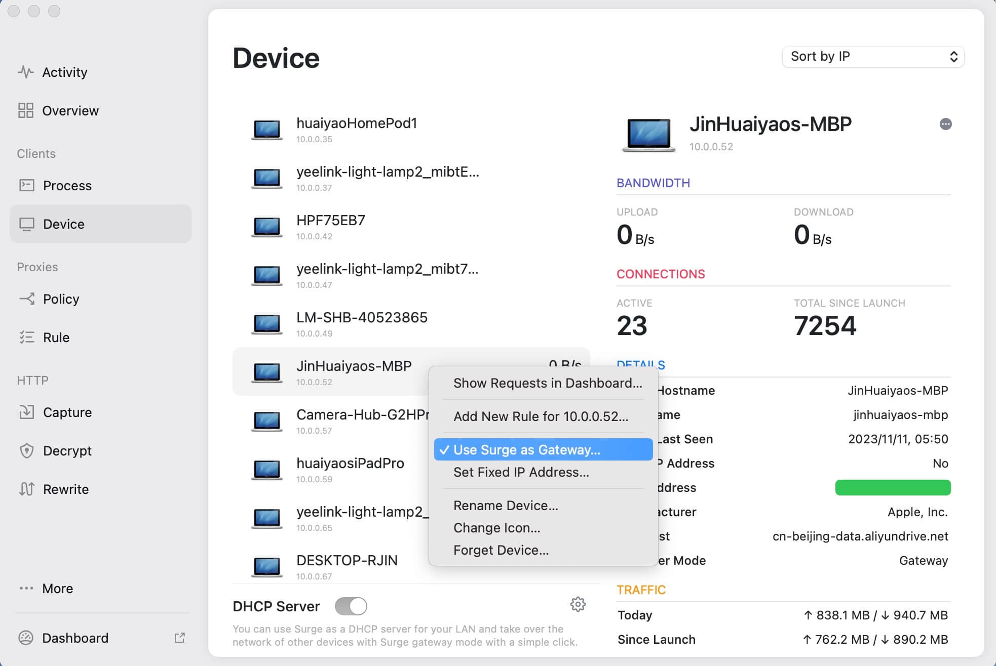Screen dimensions: 996x666
Task: Select Rename Device from context menu
Action: 543,506
